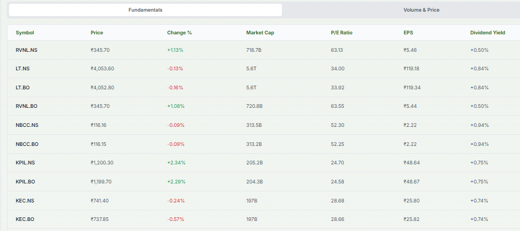This screenshot has width=520, height=231.
Task: Click the ₹48.64 EPS value
Action: (412, 163)
